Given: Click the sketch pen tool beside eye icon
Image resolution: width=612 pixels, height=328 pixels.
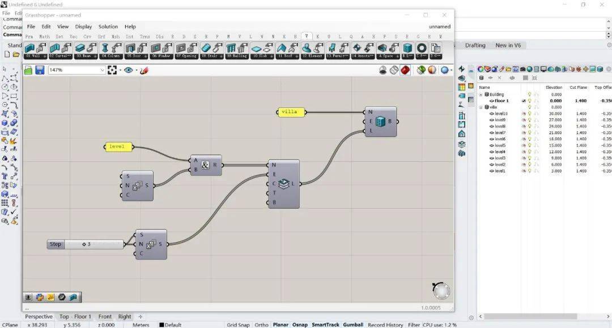Looking at the screenshot, I should 144,70.
